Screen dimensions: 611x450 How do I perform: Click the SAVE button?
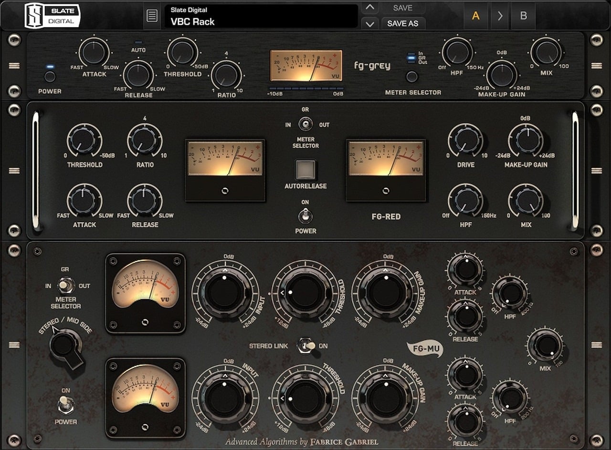coord(402,7)
